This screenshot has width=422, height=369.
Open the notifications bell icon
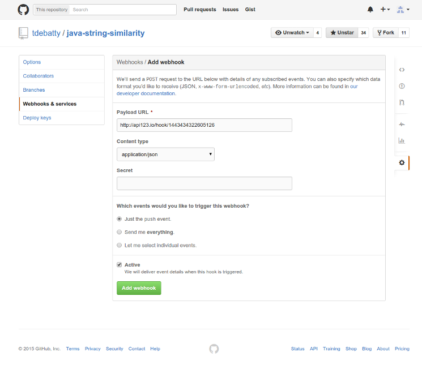point(370,10)
